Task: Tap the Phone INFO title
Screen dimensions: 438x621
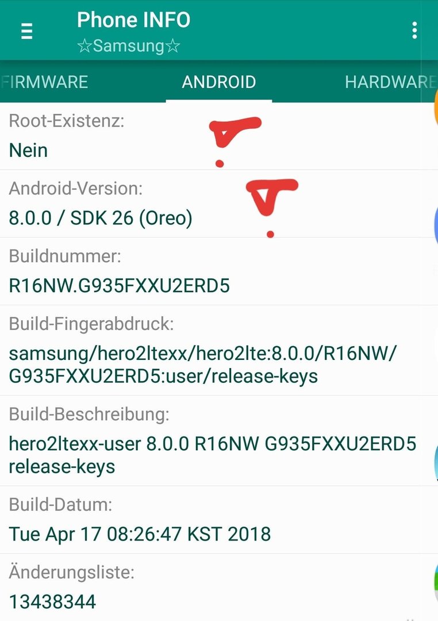Action: click(x=133, y=20)
